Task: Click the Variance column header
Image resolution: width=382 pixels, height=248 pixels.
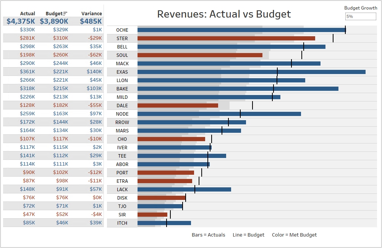Action: pyautogui.click(x=92, y=14)
